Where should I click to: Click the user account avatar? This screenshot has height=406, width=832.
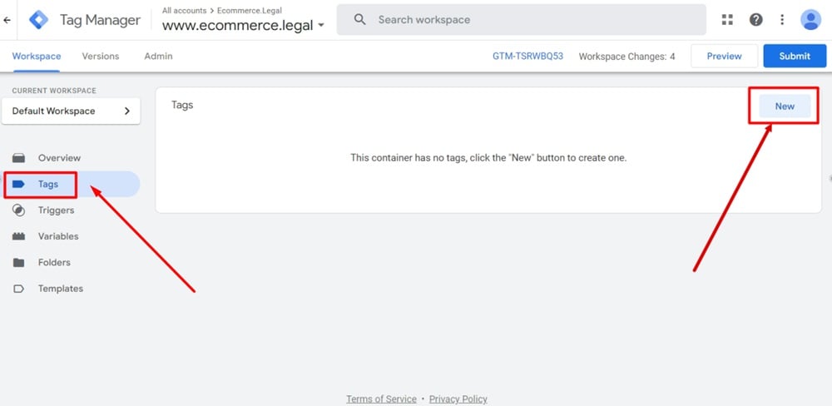(x=810, y=20)
